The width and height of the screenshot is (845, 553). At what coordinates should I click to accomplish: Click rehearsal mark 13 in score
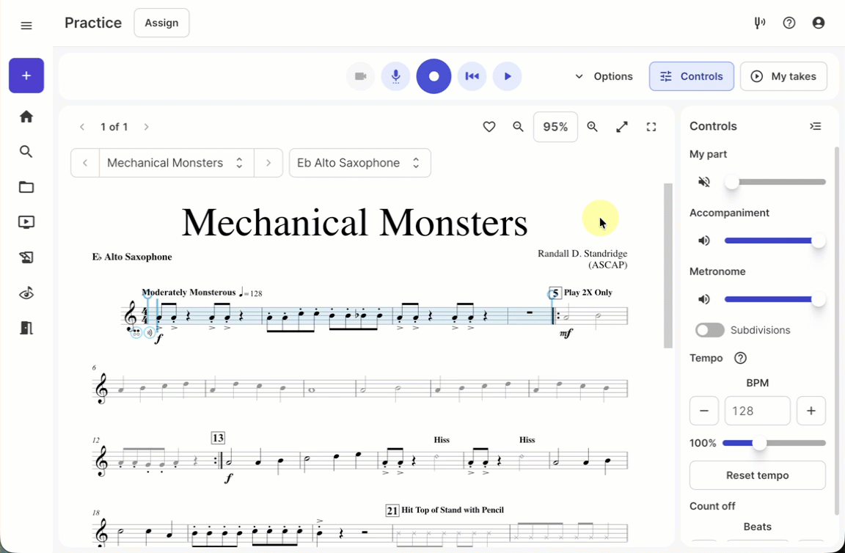tap(218, 438)
